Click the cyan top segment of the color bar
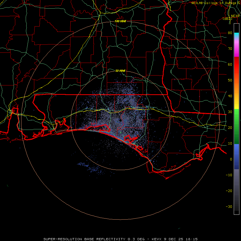241x241 pixels. tap(236, 35)
